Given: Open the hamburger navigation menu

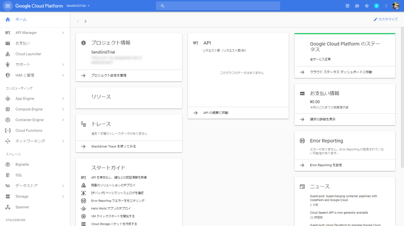Looking at the screenshot, I should click(x=8, y=6).
